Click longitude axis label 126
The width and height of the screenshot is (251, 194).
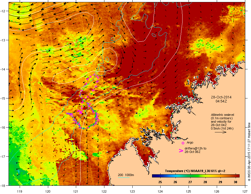coord(217,191)
